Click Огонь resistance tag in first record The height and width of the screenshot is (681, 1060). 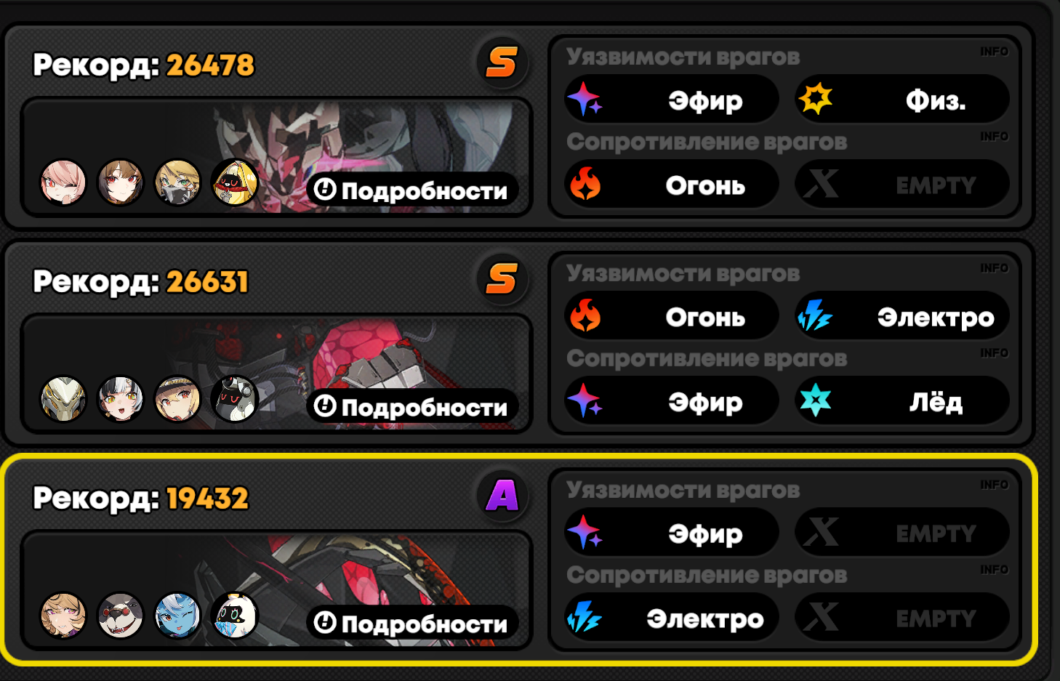pyautogui.click(x=672, y=185)
